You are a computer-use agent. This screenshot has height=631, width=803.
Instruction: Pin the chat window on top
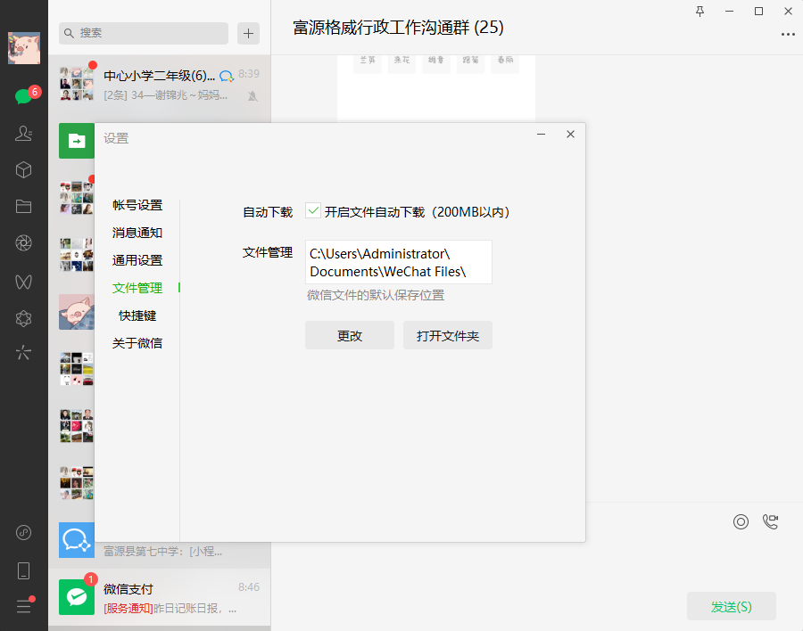coord(700,12)
